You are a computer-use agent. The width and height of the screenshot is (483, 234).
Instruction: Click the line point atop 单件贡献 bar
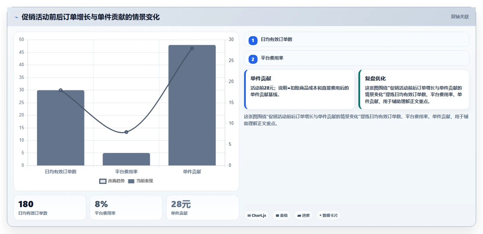click(x=192, y=48)
